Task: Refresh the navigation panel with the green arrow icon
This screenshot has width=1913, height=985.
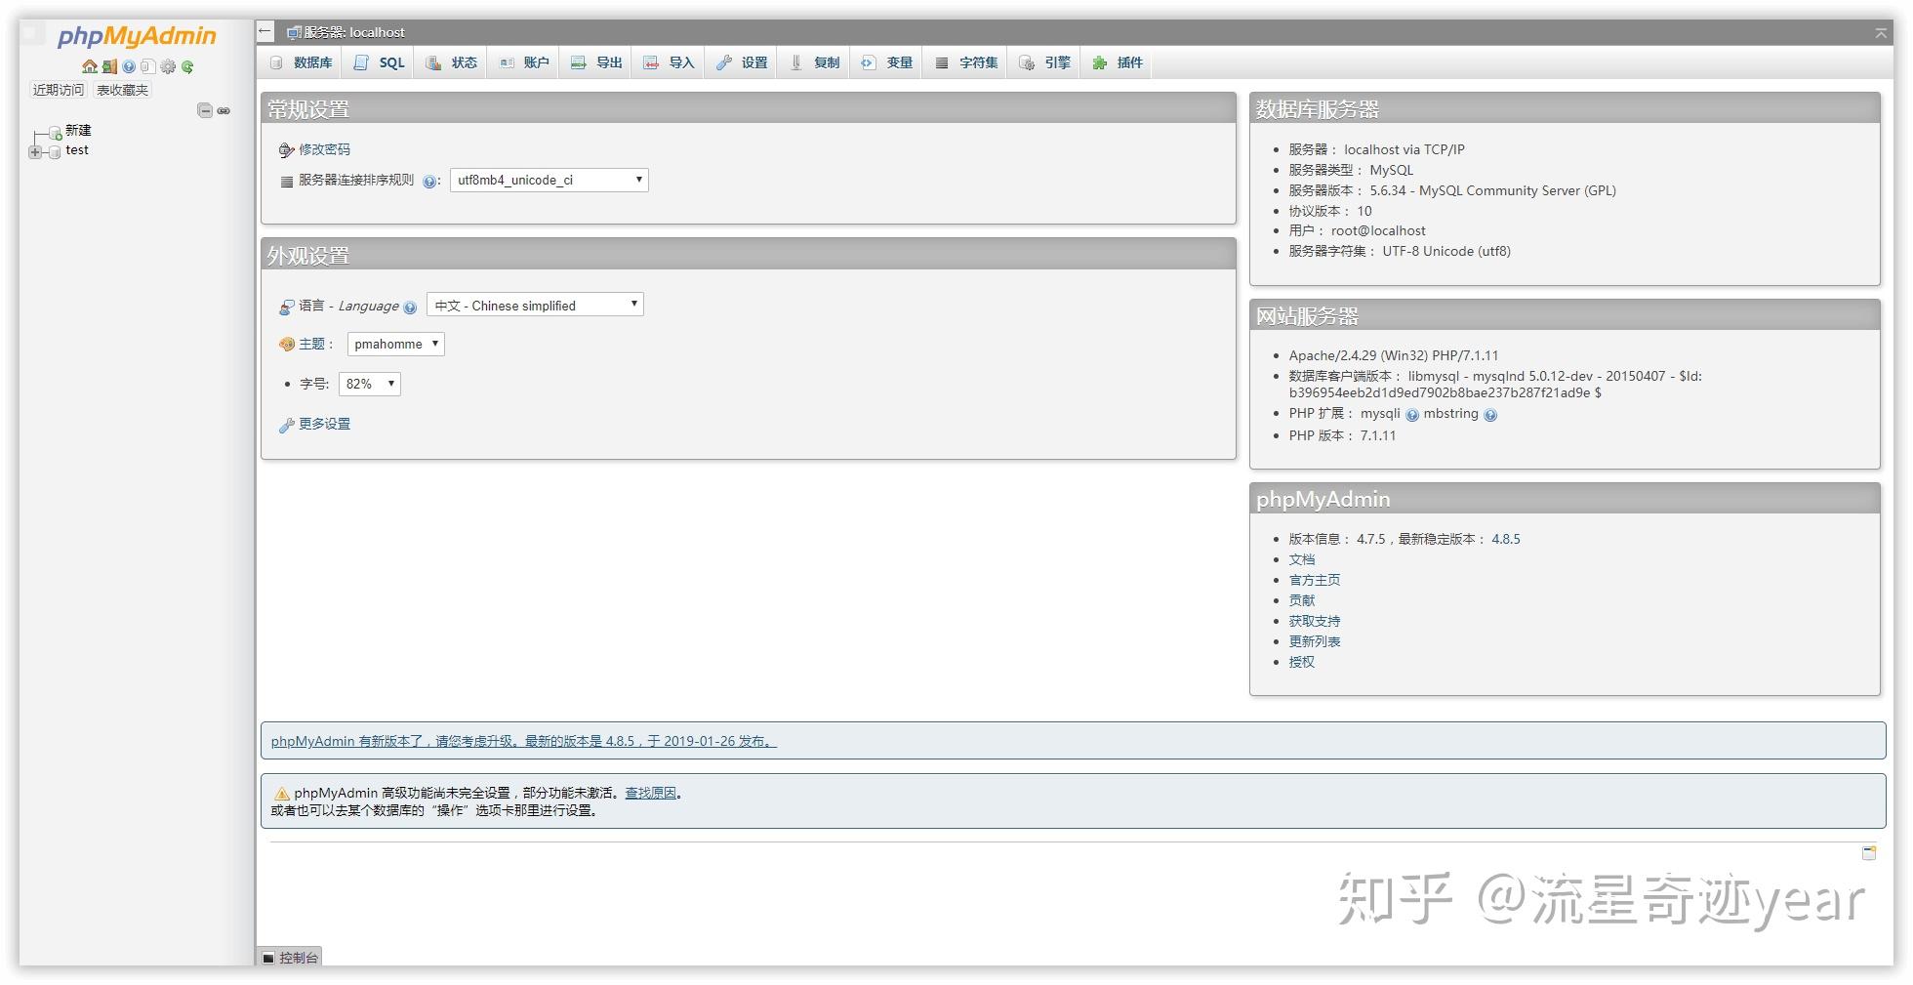Action: [188, 66]
